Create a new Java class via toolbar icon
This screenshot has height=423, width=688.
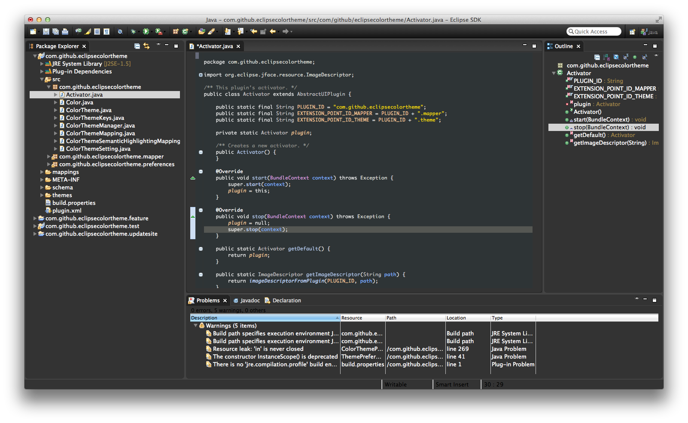point(185,31)
